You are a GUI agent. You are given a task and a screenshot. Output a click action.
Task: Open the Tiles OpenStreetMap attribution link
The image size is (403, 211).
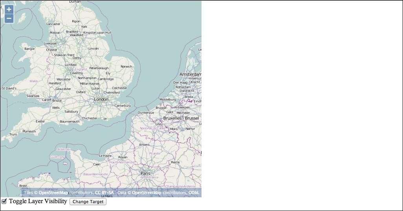(x=53, y=193)
